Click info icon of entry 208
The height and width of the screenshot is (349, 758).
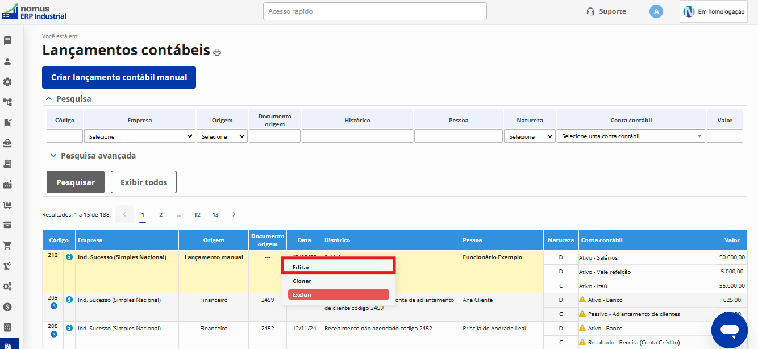[x=69, y=328]
